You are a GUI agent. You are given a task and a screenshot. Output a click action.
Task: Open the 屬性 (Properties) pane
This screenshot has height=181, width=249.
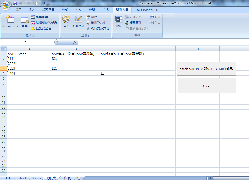91,17
